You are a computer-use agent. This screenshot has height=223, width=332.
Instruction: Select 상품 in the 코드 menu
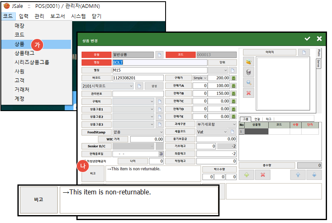pyautogui.click(x=20, y=44)
